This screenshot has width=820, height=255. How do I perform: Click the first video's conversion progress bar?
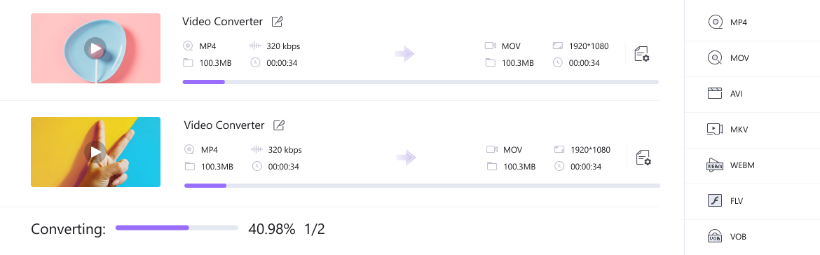coord(421,82)
